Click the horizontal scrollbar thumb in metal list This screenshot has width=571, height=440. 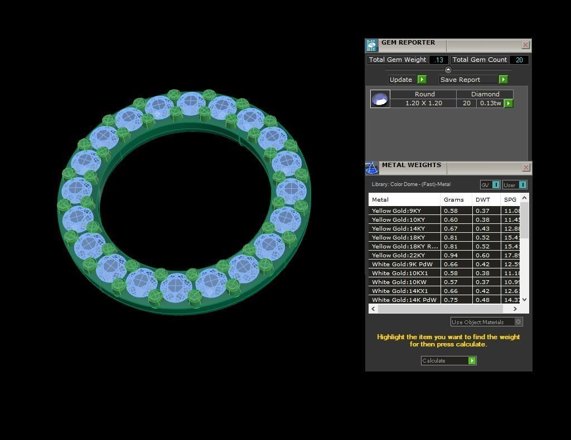coord(441,309)
